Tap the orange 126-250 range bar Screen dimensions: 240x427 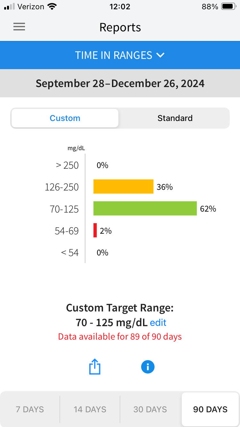tap(124, 187)
